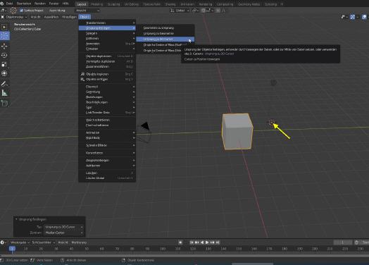Jump to previous keyframe
The height and width of the screenshot is (265, 369).
tap(196, 242)
